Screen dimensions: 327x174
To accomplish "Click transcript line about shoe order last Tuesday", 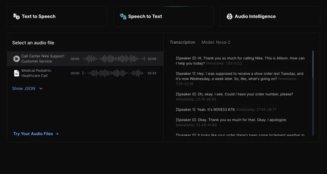I will coord(239,79).
